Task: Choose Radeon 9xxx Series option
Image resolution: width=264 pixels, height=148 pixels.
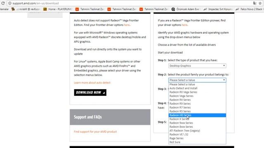Action: (x=197, y=123)
